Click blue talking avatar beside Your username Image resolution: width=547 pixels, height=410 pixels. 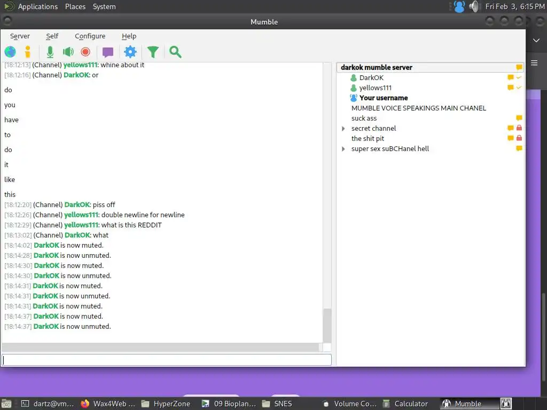[354, 98]
